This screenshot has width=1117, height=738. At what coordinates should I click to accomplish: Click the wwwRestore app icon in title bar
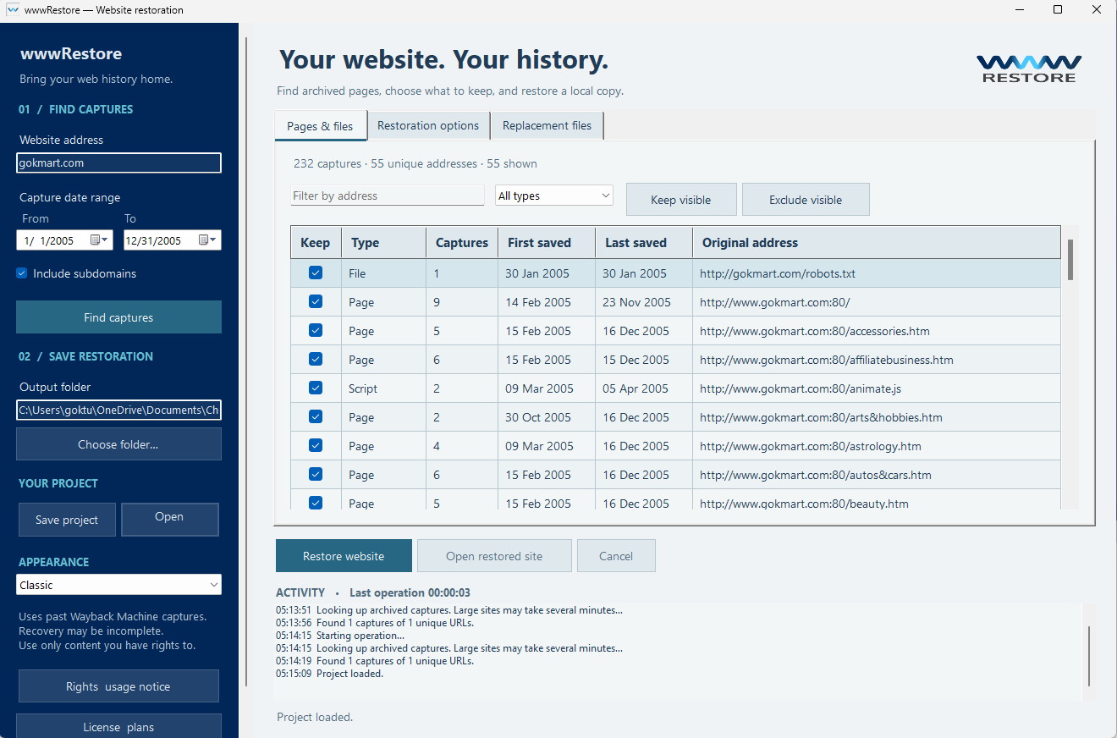(12, 10)
